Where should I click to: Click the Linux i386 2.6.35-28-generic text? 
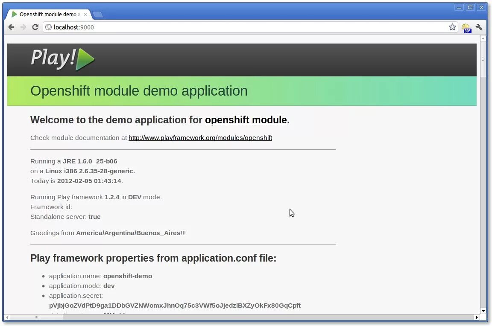pyautogui.click(x=90, y=171)
